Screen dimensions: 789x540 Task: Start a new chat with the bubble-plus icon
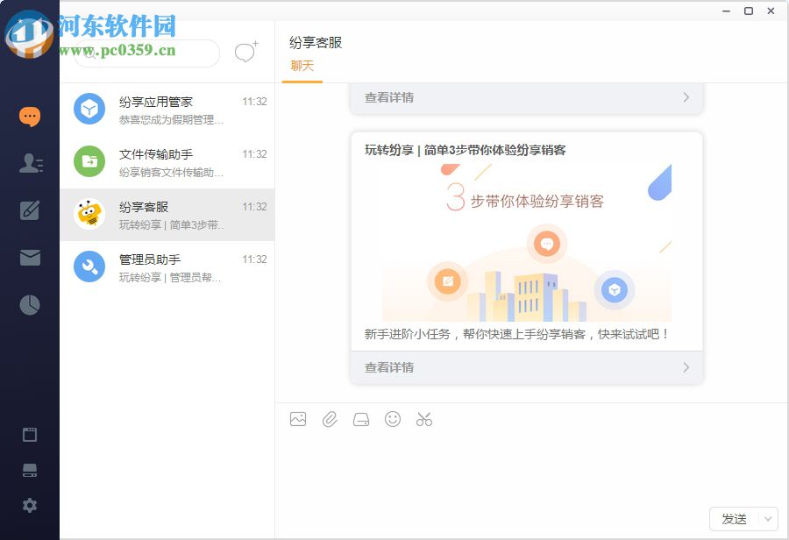tap(245, 53)
